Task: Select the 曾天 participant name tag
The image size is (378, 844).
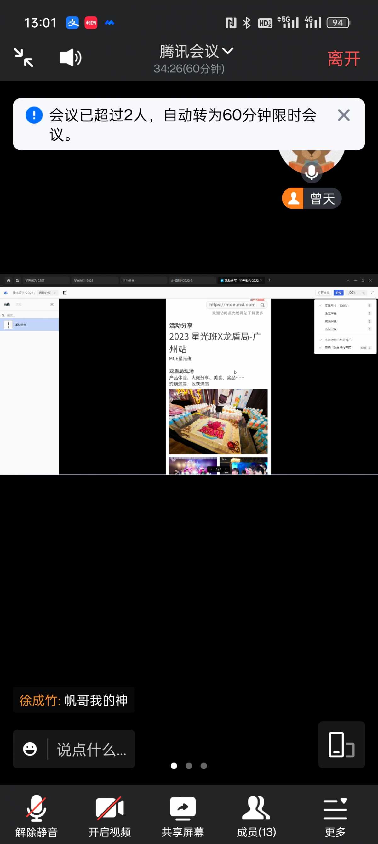Action: pos(312,199)
